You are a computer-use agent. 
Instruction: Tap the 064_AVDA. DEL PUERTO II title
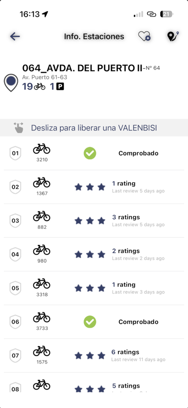click(x=82, y=68)
